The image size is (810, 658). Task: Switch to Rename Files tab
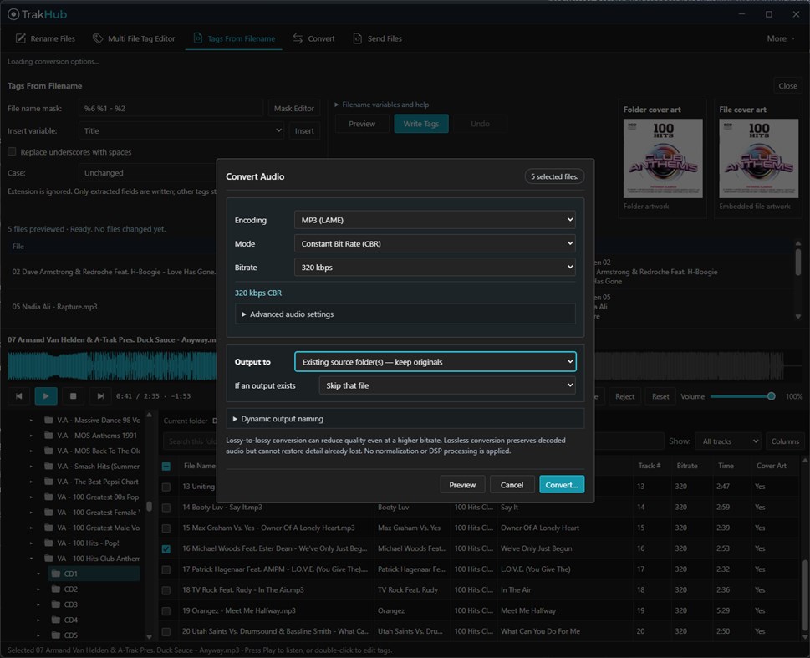[x=45, y=38]
